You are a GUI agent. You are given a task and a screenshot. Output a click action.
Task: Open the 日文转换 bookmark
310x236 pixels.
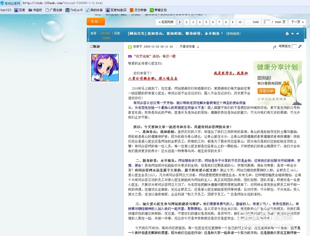138,10
